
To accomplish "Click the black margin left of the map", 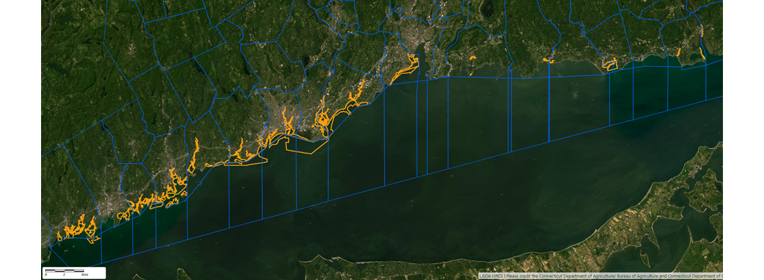I will 20,135.
